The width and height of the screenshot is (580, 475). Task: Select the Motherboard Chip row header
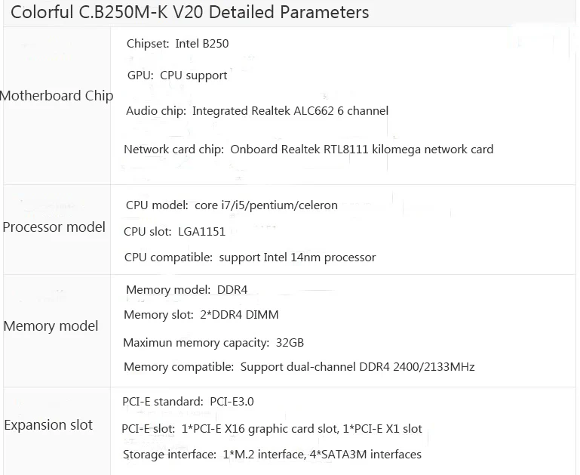click(x=57, y=96)
